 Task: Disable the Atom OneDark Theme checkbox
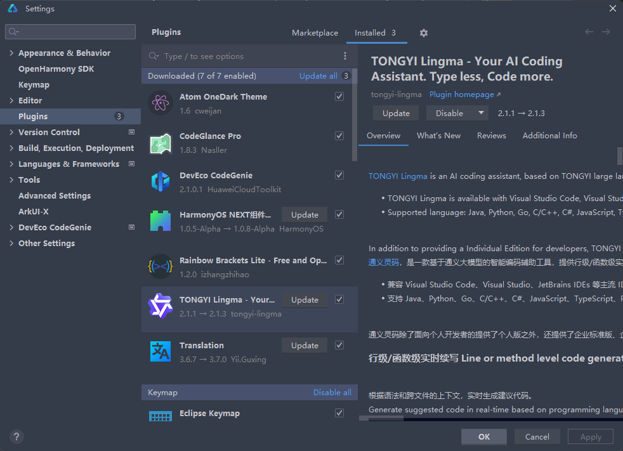[x=339, y=96]
